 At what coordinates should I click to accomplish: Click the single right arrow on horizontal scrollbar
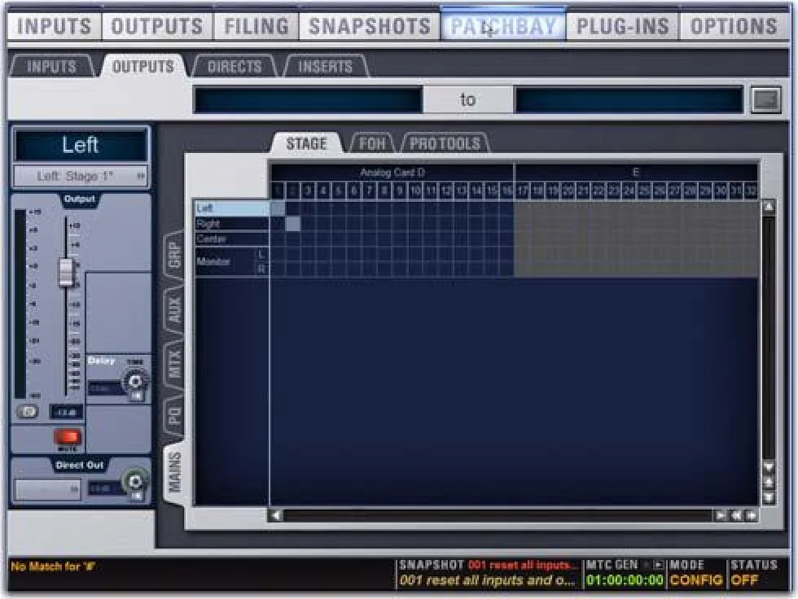click(x=721, y=515)
